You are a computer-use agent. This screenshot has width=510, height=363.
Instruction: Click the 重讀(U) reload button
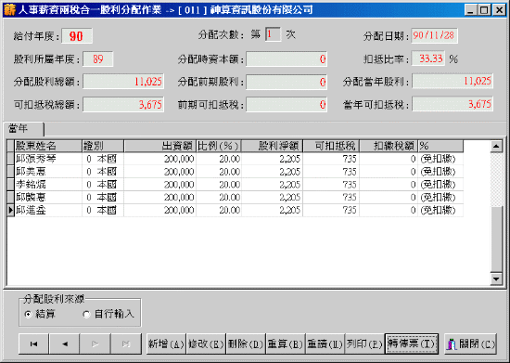coord(325,344)
